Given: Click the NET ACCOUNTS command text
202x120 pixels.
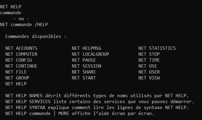Looking at the screenshot, I should pyautogui.click(x=21, y=48).
